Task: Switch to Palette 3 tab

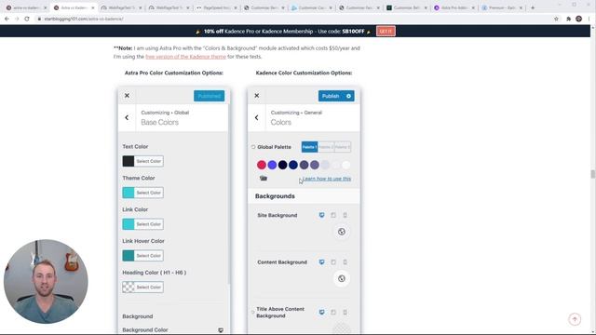Action: 343,147
